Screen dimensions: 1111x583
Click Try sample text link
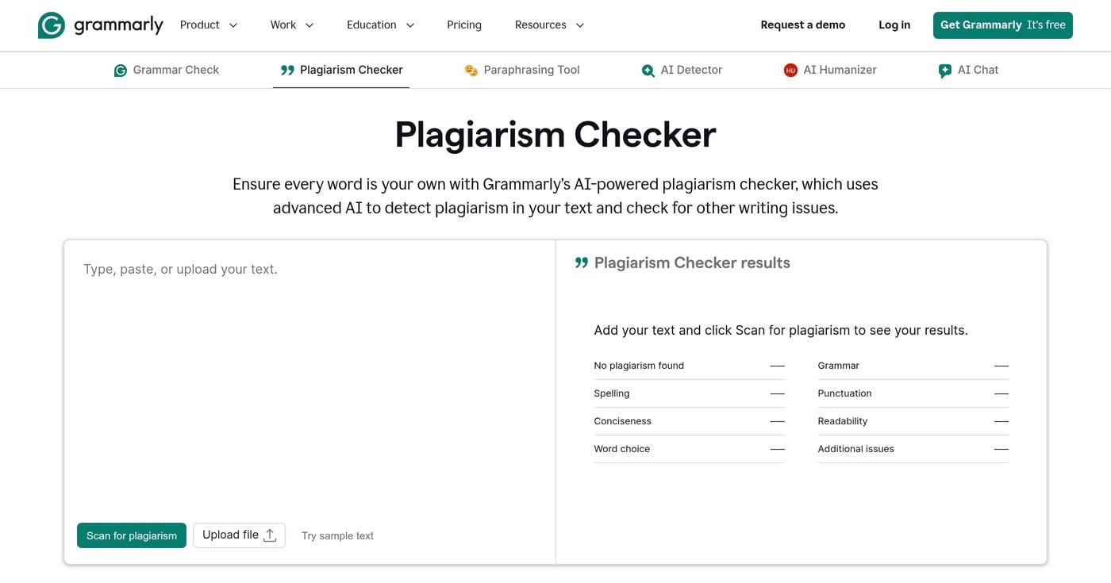337,536
